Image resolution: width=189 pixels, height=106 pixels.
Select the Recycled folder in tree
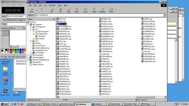pos(41,36)
